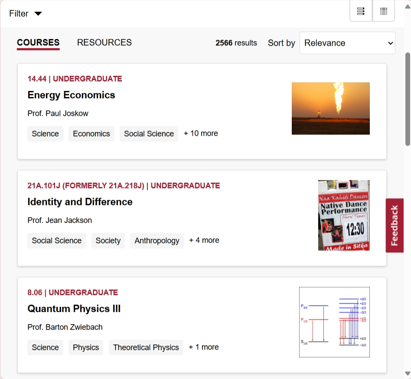Expand '+ 10 more' topics

(201, 133)
